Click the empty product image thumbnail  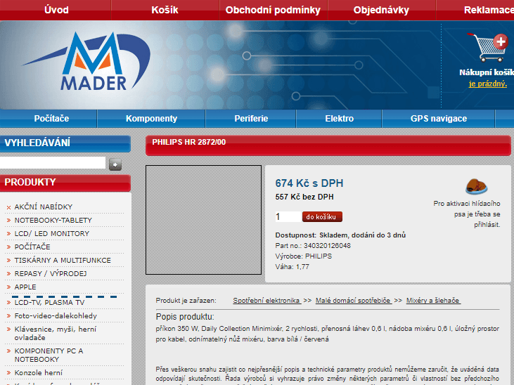(x=204, y=220)
